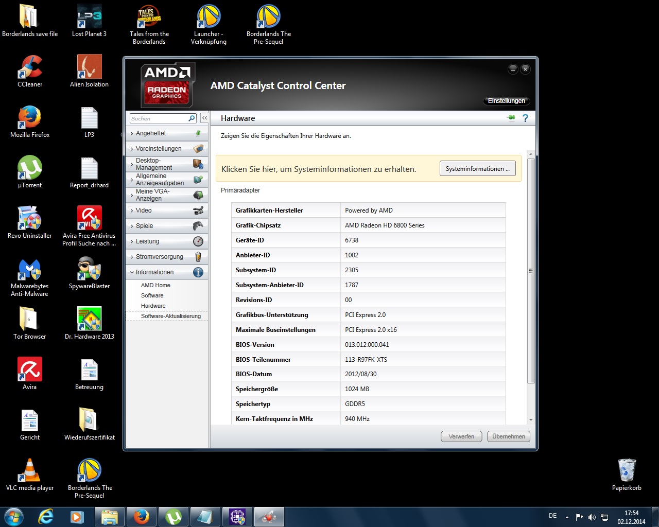Click the DE language indicator
The height and width of the screenshot is (527, 659).
coord(553,516)
